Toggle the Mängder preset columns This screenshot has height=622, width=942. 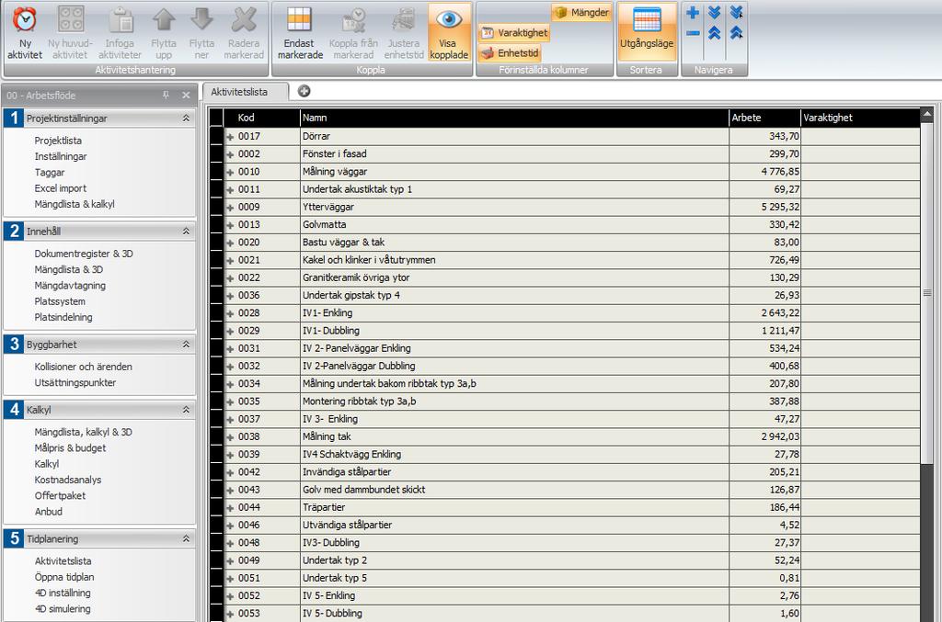581,13
